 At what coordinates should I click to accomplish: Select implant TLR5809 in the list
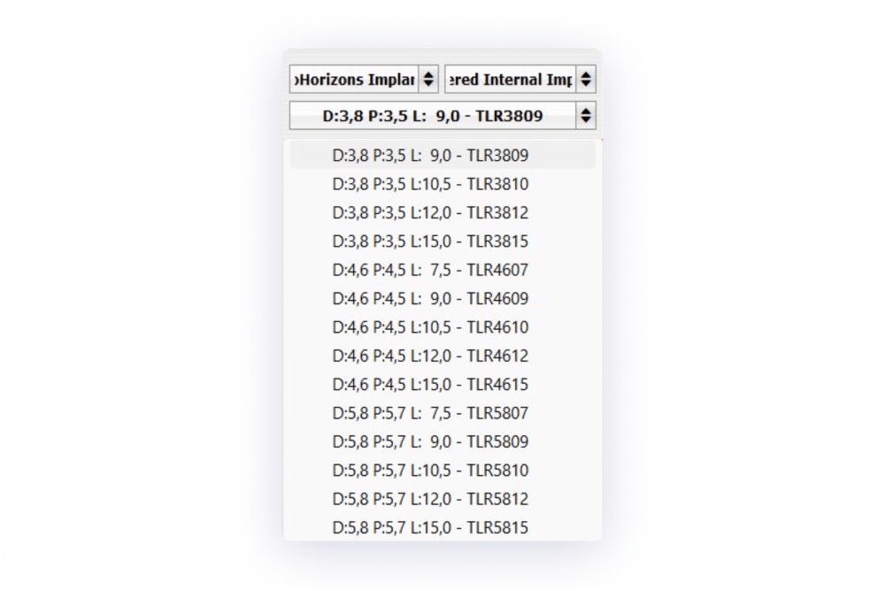coord(442,441)
